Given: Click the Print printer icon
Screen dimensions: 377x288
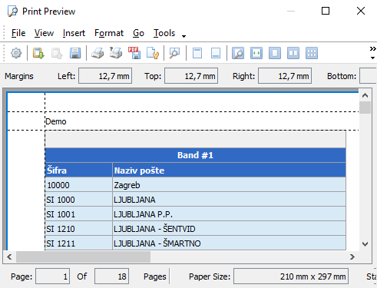Looking at the screenshot, I should pos(98,53).
